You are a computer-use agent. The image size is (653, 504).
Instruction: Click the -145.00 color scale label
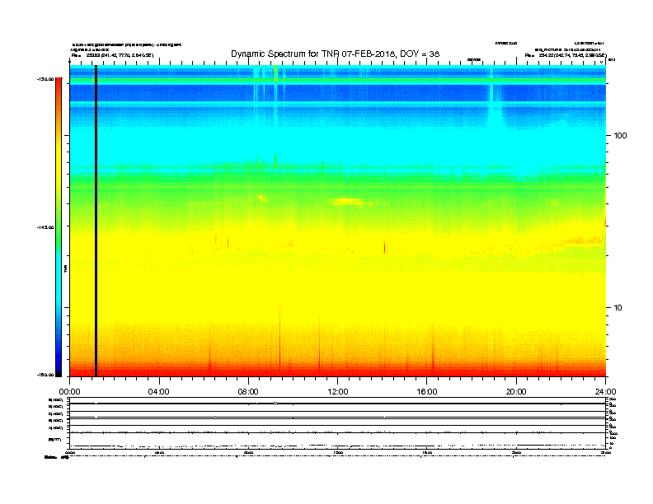pos(45,227)
